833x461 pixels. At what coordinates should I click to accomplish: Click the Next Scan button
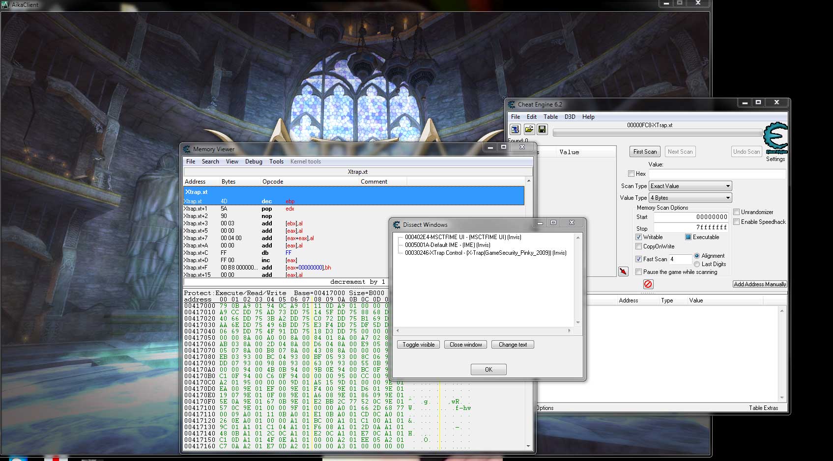[x=680, y=152]
